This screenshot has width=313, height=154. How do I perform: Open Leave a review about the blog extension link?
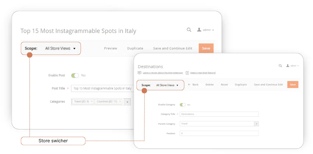pos(163,73)
